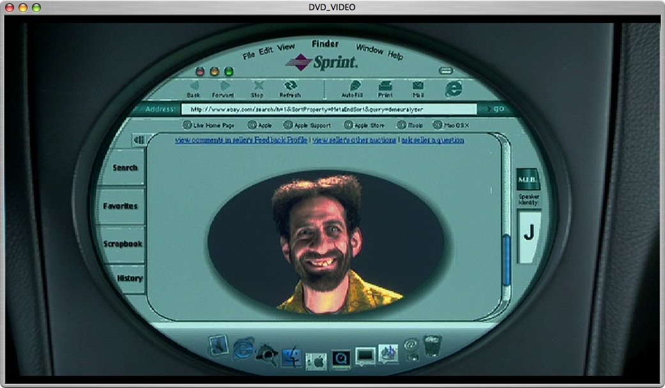This screenshot has width=665, height=388.
Task: Click the Refresh icon in the browser toolbar
Action: (291, 84)
